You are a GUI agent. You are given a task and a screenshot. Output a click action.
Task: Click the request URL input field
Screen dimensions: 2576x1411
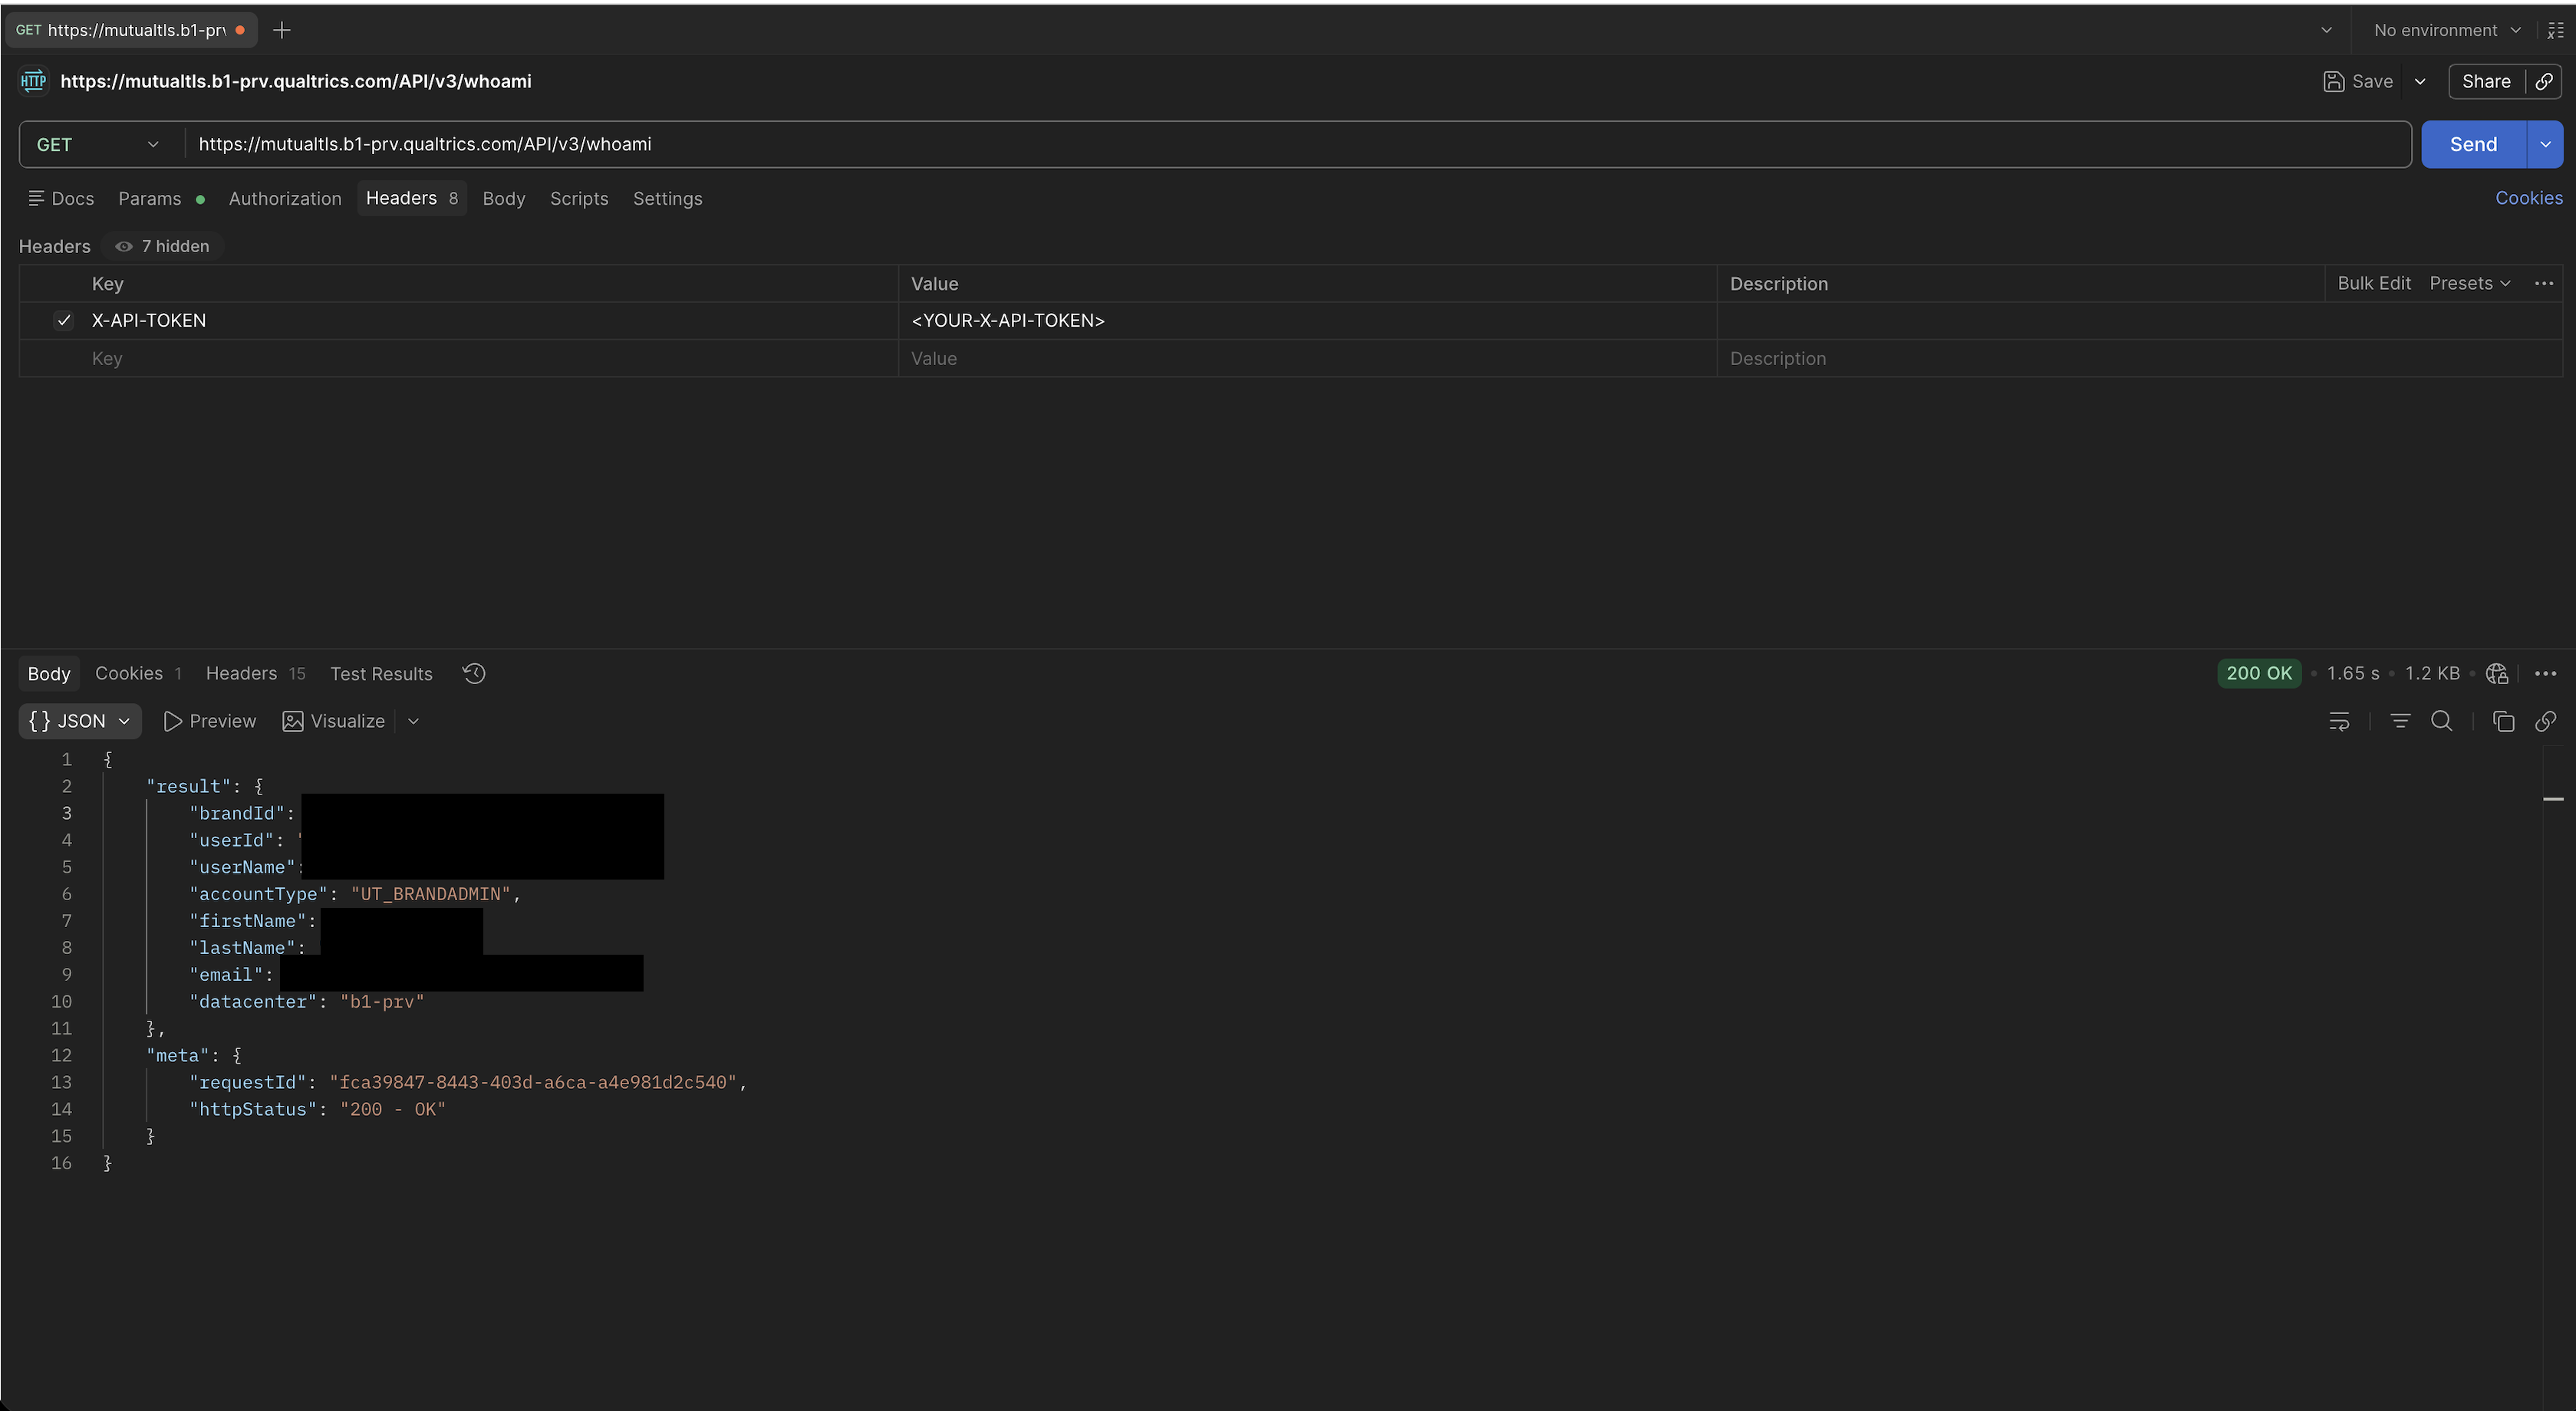coord(1298,145)
